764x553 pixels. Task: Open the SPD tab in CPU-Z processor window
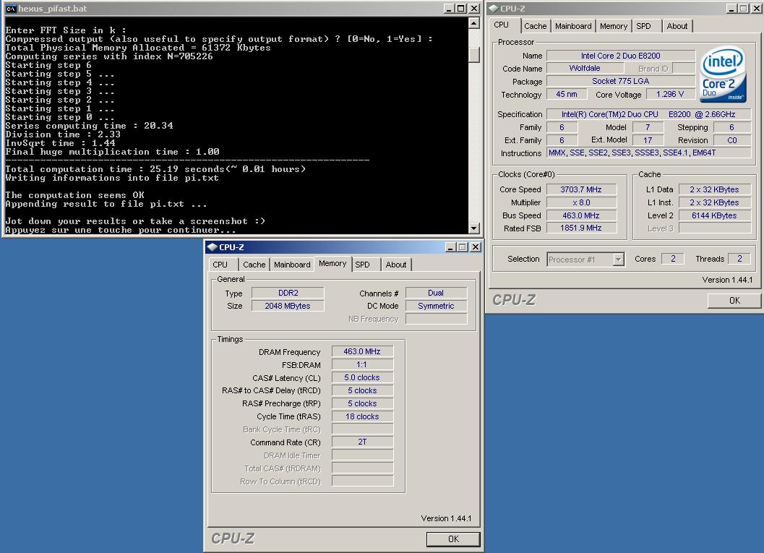click(643, 26)
